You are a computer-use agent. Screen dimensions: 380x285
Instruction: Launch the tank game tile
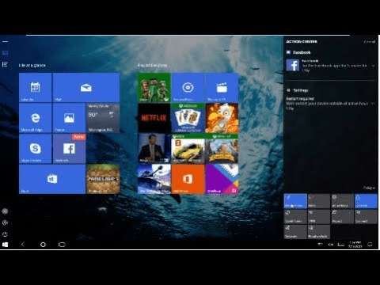click(x=154, y=179)
